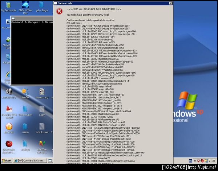Viewport: 218px width, 171px height.
Task: Click the red X security tray icon
Action: pos(198,161)
